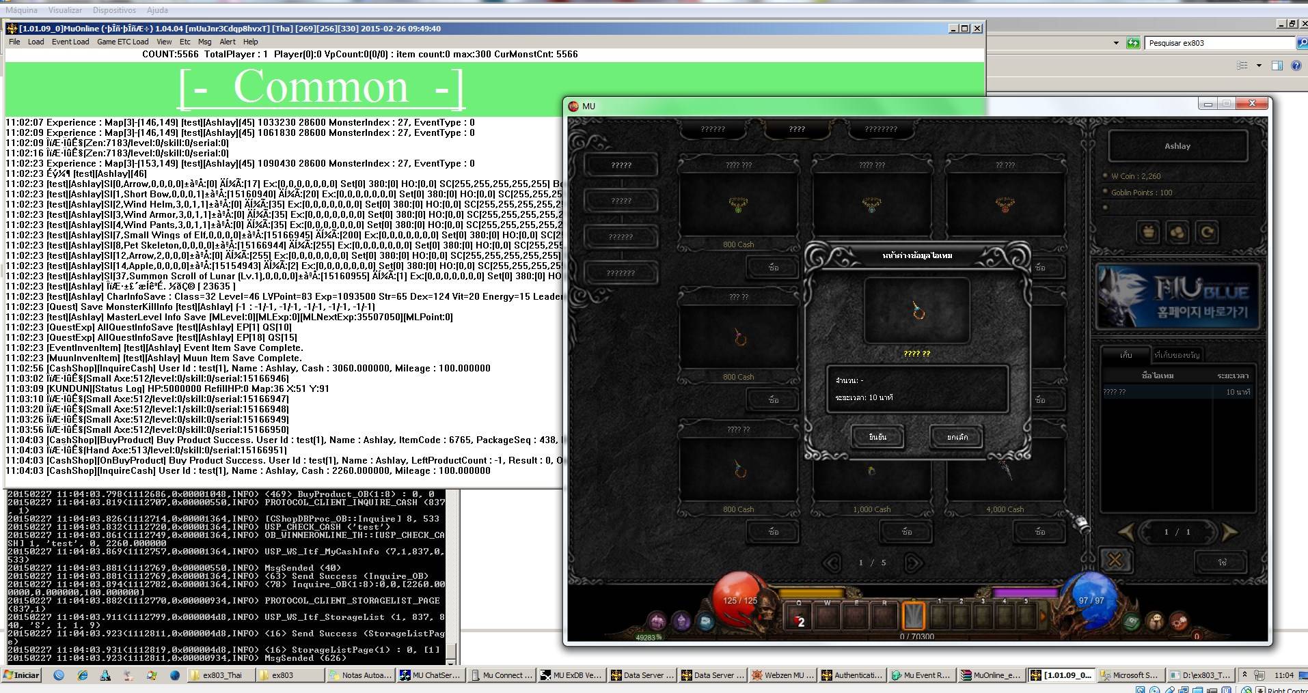Open the Msg menu
1308x693 pixels.
(204, 42)
